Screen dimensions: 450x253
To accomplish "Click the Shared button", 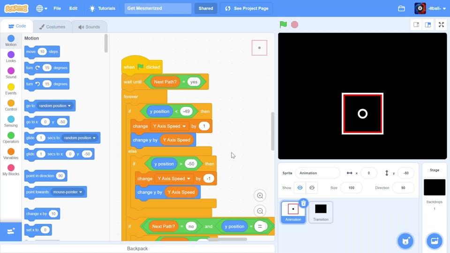I will [206, 8].
